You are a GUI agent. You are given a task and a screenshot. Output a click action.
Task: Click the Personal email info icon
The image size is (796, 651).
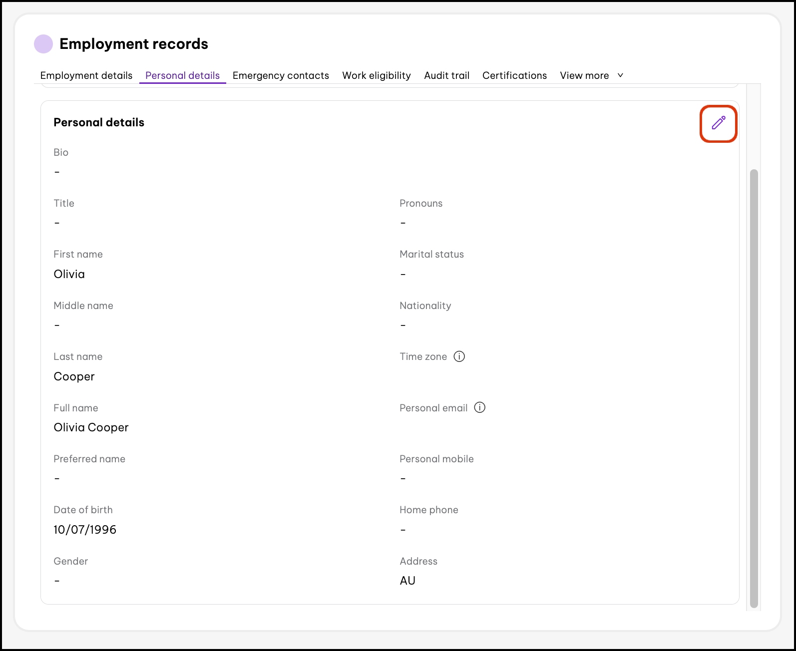[x=479, y=408]
